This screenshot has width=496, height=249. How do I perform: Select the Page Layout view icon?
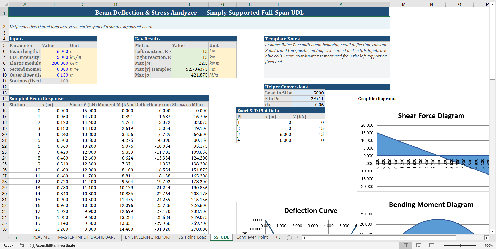pos(419,245)
